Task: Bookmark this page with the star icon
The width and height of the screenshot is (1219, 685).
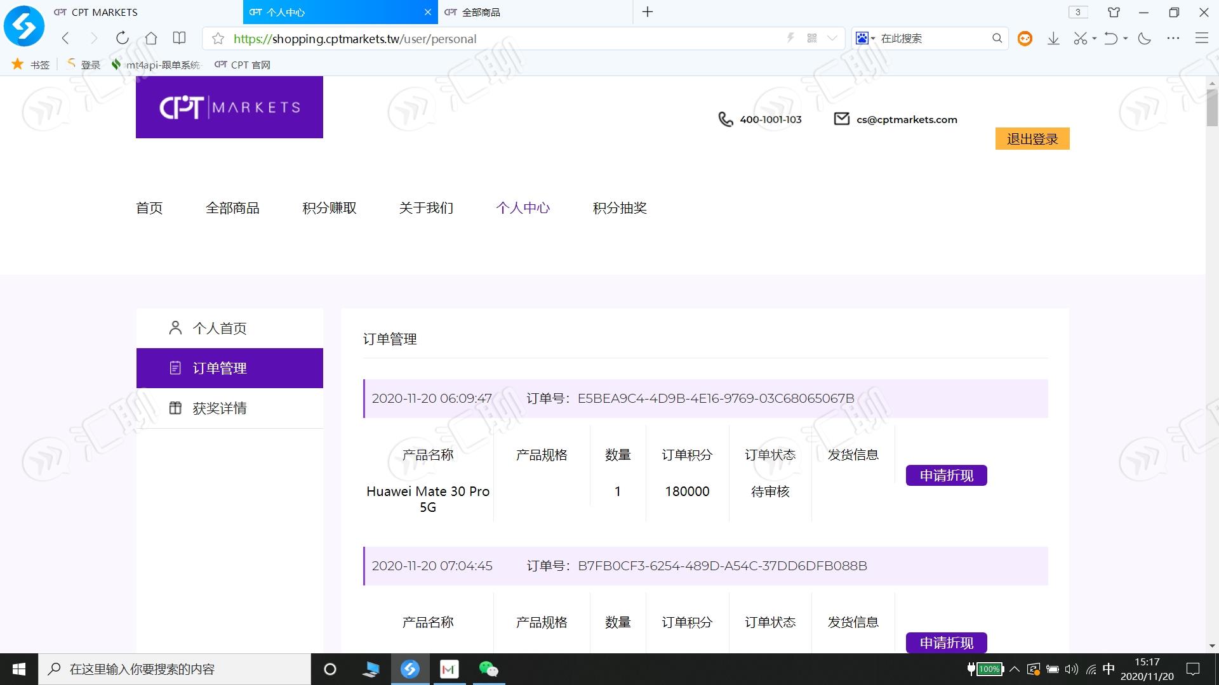Action: tap(218, 39)
